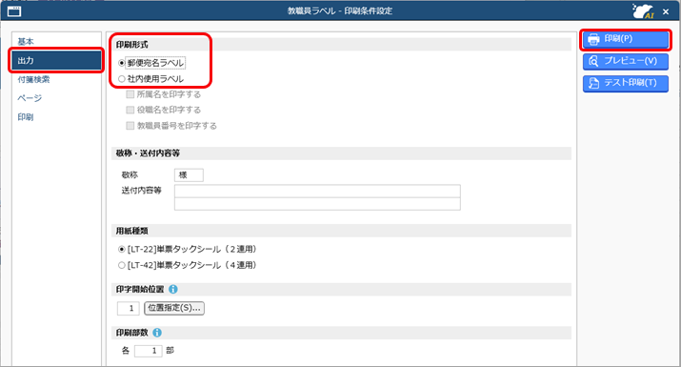This screenshot has height=367, width=681.
Task: Click the 印字開始位置 number field
Action: (x=129, y=308)
